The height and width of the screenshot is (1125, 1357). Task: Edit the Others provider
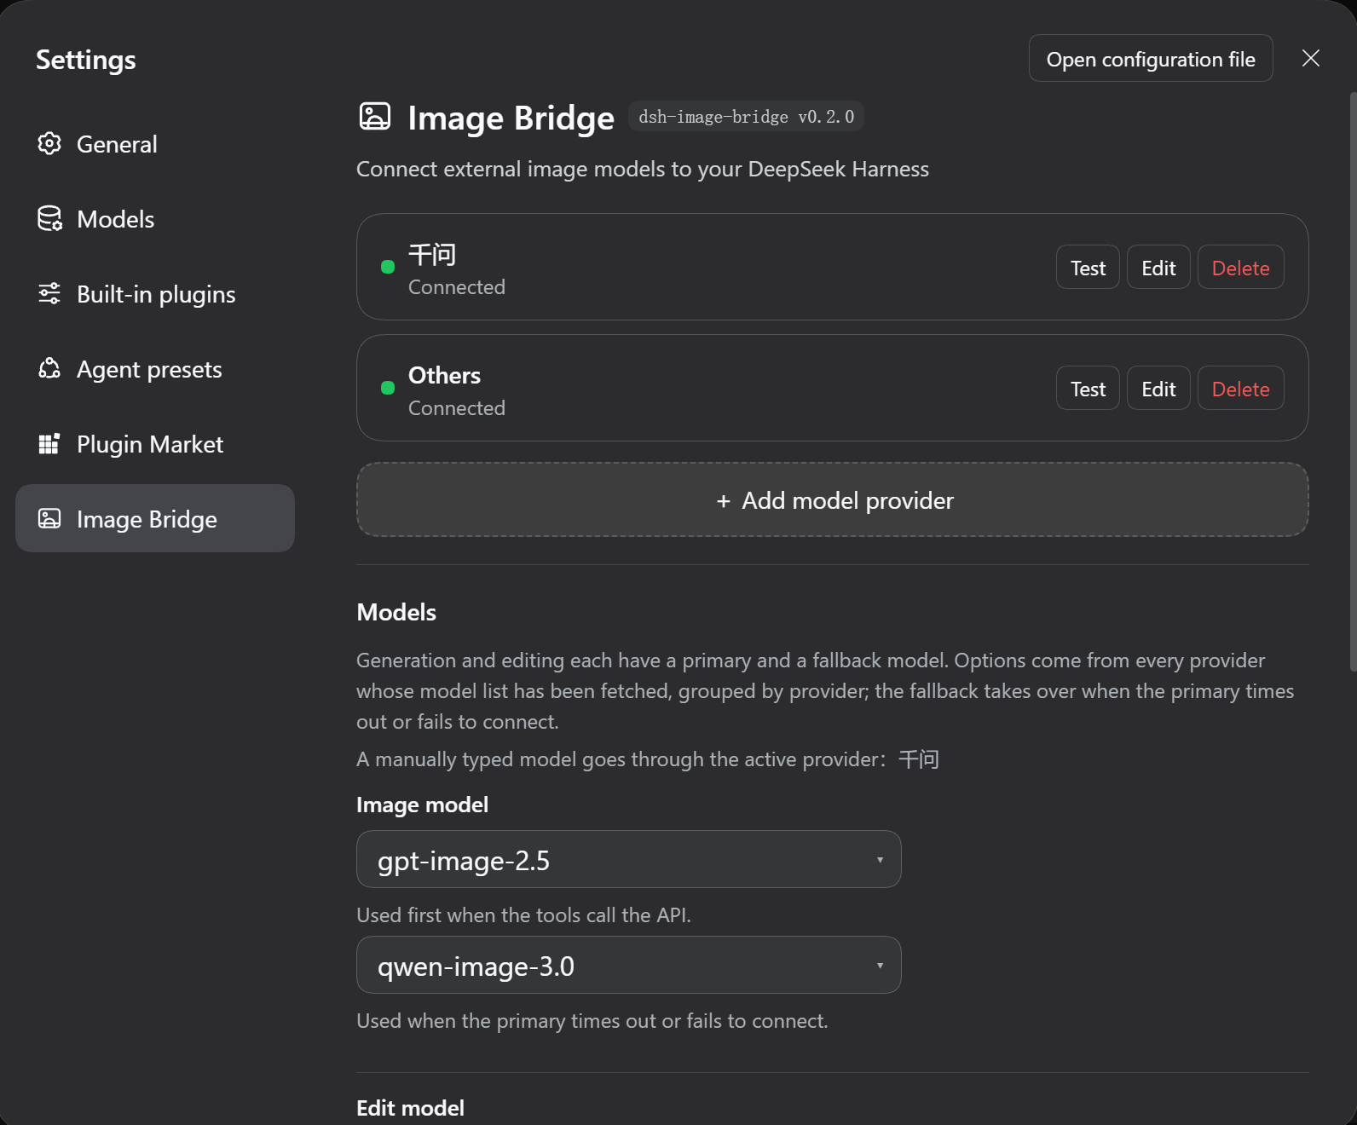1158,388
